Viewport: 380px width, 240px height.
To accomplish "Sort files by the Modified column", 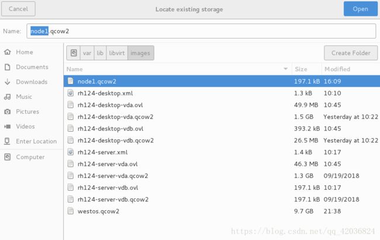I will click(351, 69).
